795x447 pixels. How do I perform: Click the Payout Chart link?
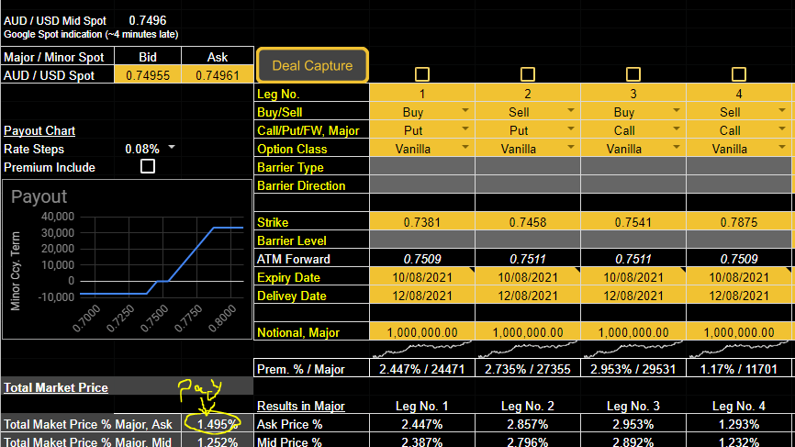[39, 130]
